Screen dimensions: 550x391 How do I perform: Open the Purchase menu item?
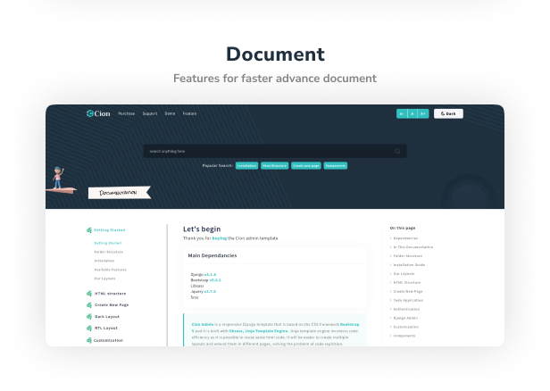[126, 113]
